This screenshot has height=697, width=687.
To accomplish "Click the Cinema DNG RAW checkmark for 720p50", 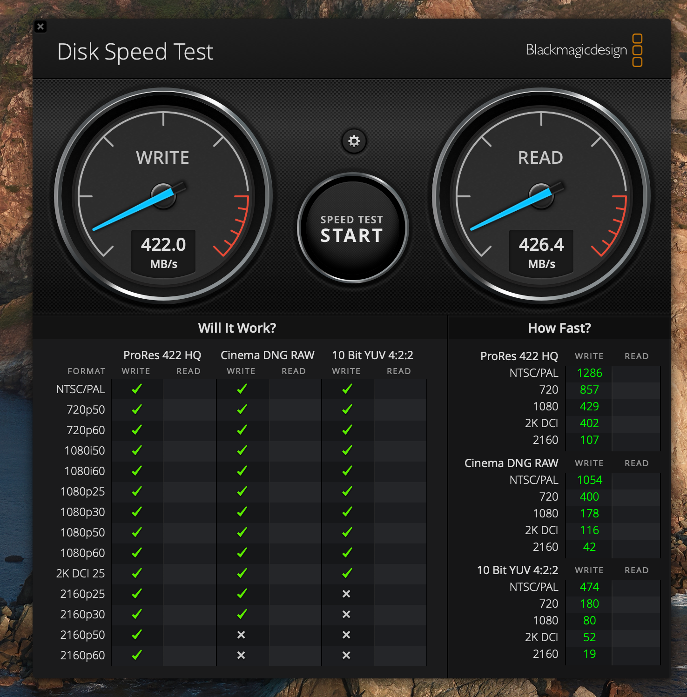I will (x=242, y=409).
